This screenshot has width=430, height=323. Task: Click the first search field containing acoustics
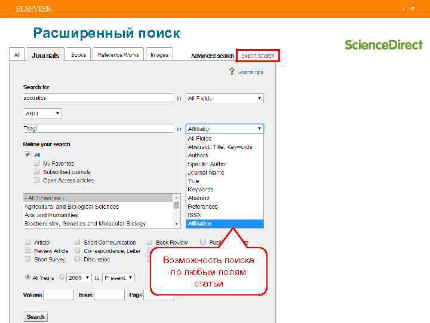(x=99, y=98)
